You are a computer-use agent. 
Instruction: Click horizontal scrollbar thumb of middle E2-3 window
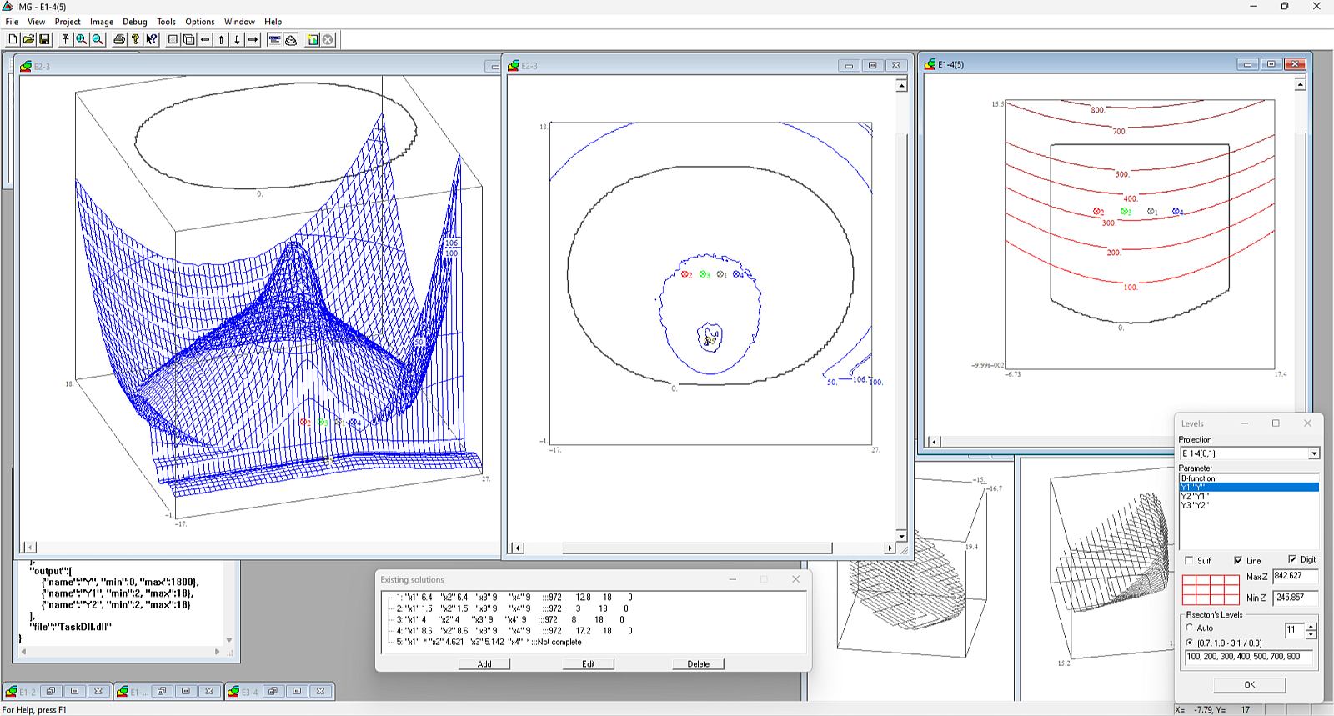(x=697, y=548)
